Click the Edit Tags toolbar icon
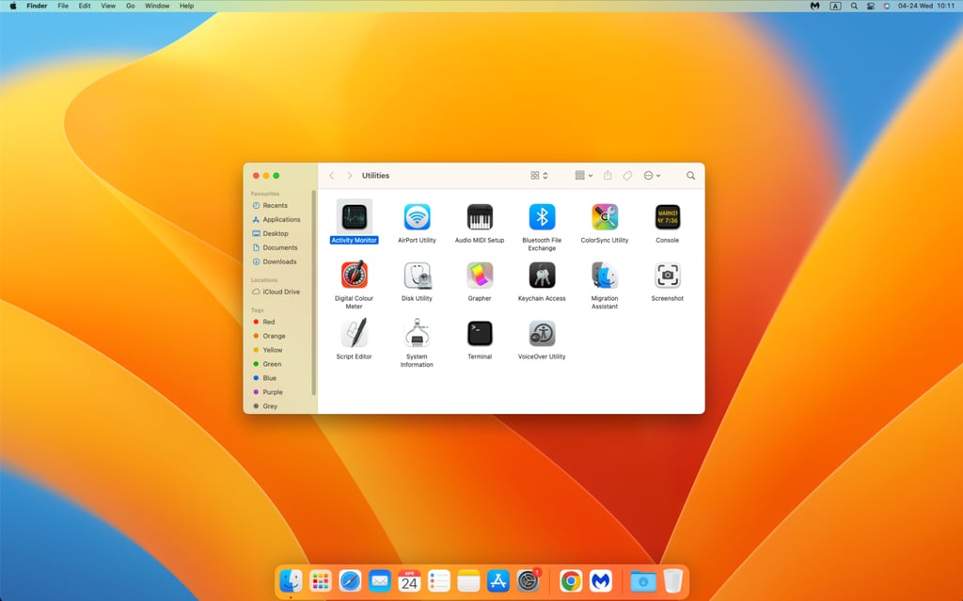This screenshot has width=963, height=601. click(x=627, y=175)
